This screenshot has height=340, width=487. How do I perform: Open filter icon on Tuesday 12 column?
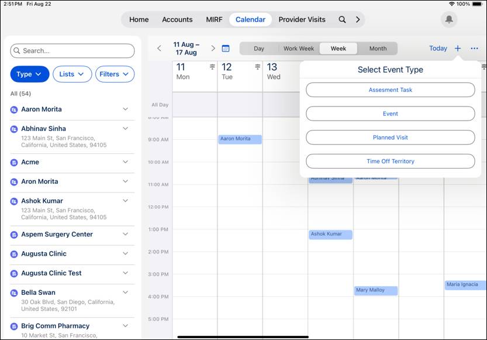(257, 67)
